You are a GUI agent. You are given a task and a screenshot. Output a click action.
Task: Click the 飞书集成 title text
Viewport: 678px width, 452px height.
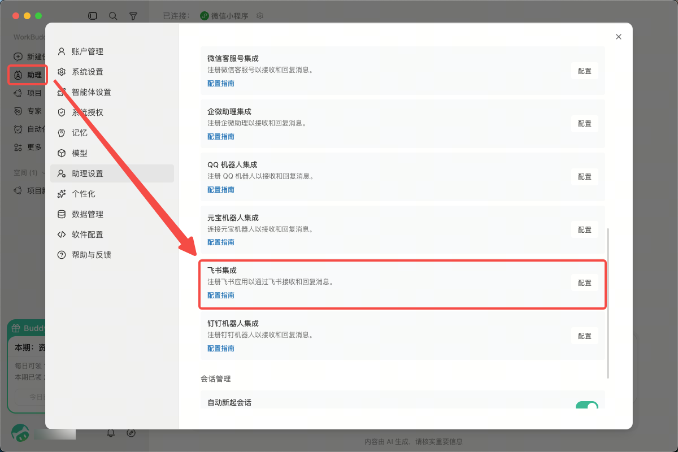click(x=221, y=271)
